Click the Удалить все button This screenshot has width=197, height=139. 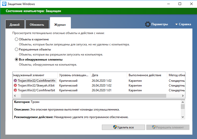(123, 127)
